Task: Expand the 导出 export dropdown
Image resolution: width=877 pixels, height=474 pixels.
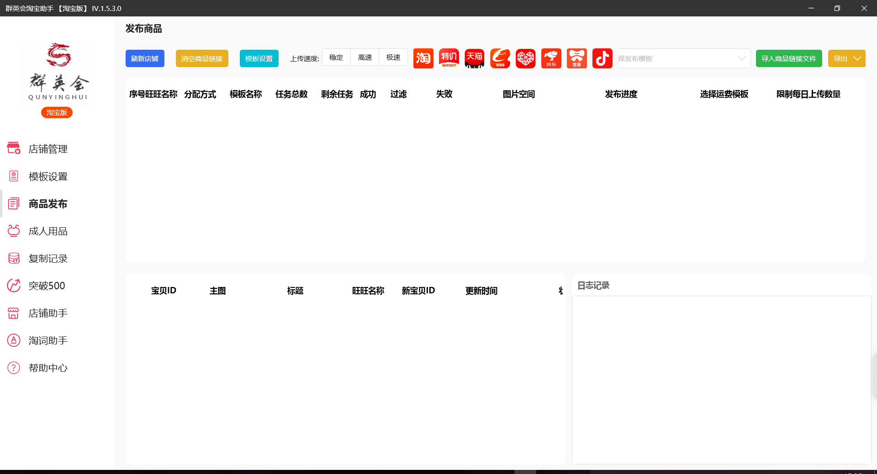Action: 846,58
